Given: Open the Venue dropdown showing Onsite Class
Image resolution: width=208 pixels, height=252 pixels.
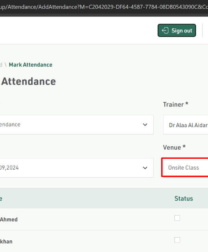Looking at the screenshot, I should [x=185, y=168].
